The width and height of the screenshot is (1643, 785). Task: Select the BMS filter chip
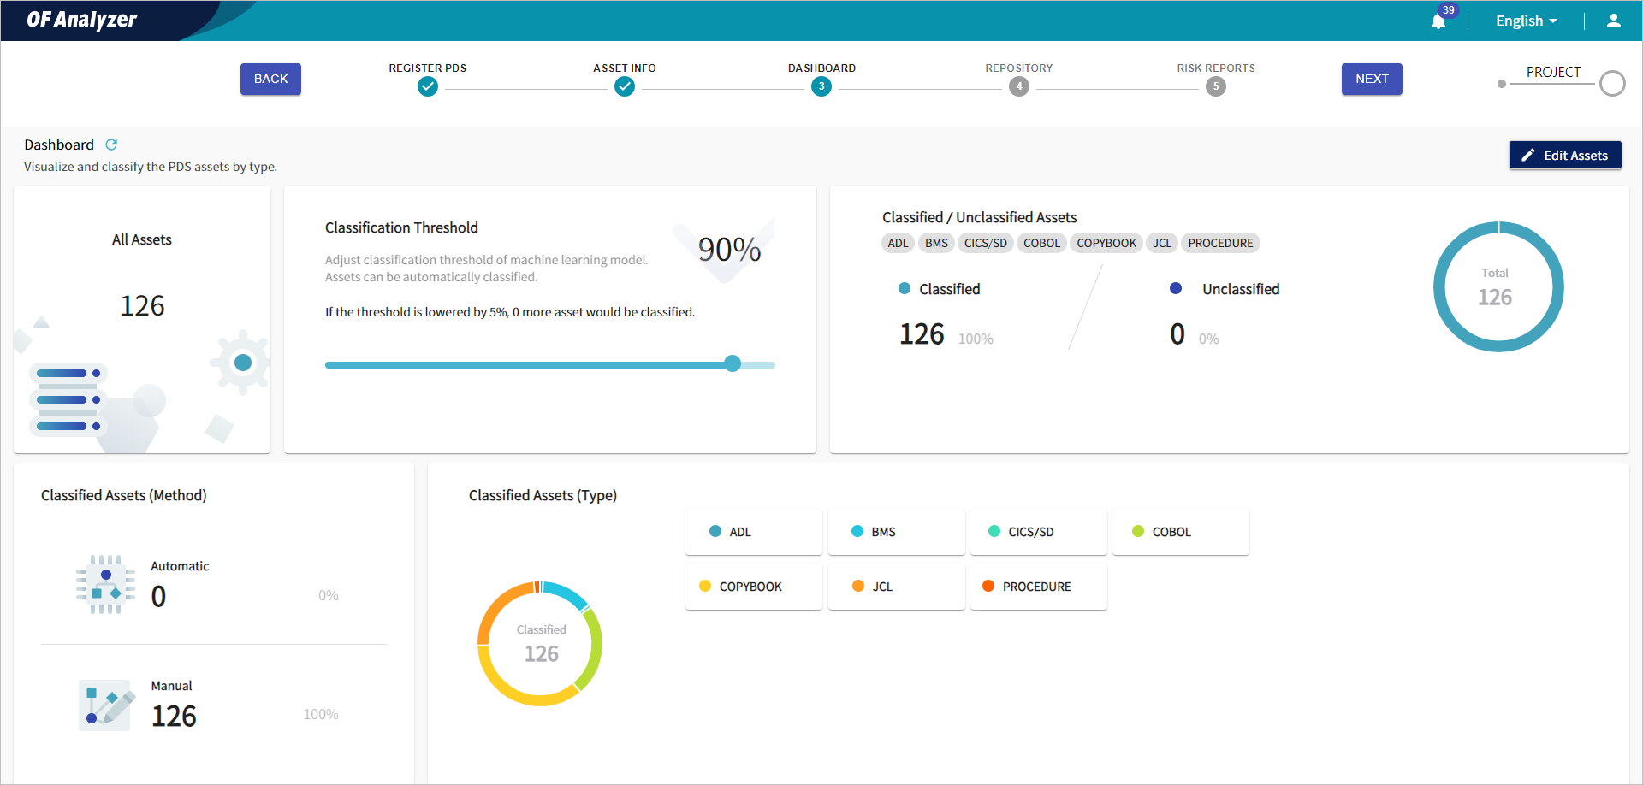click(x=936, y=243)
